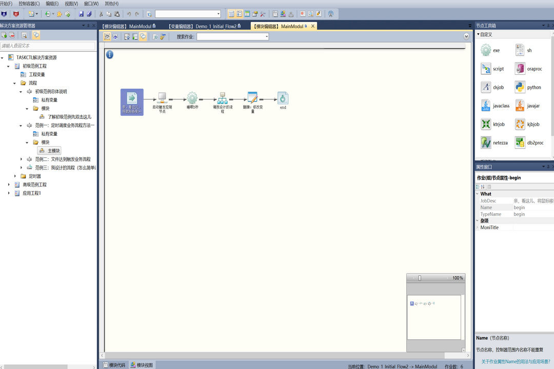
Task: Collapse the 初级范例工程 tree node
Action: (9, 66)
